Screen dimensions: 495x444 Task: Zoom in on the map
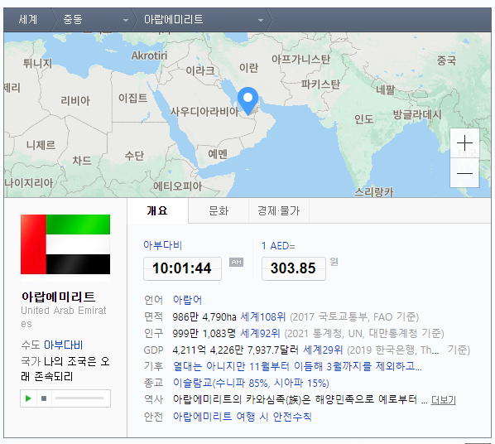pos(464,143)
